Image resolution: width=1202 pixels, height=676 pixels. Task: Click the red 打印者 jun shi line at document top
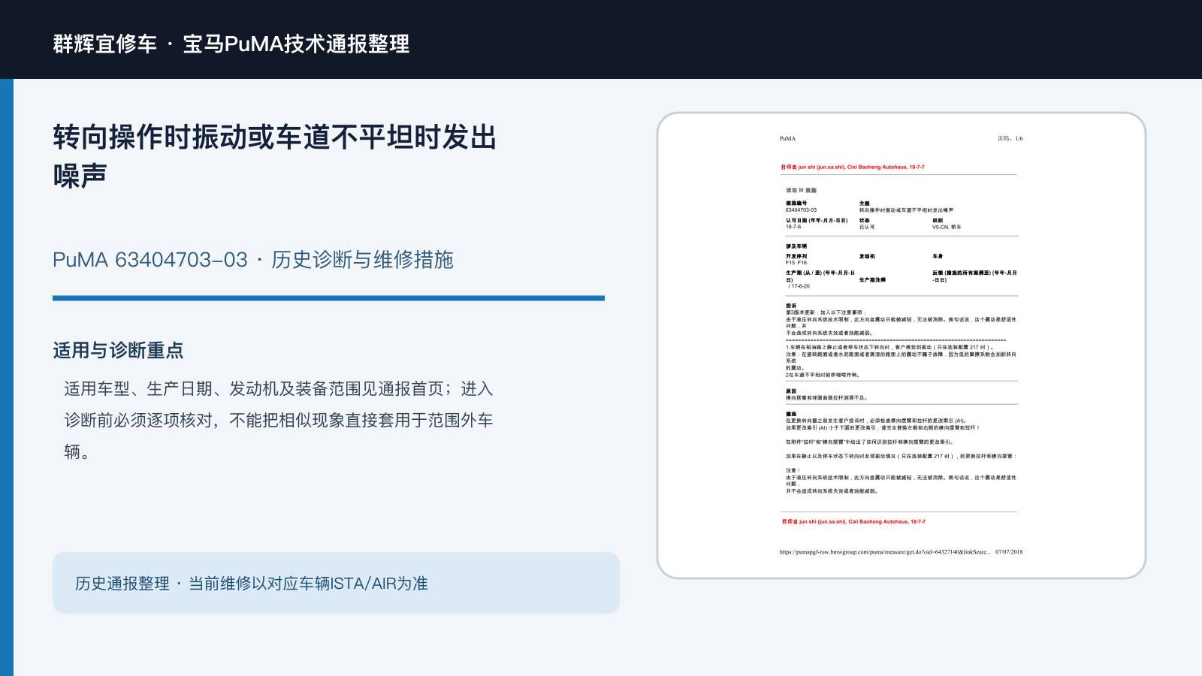(x=853, y=167)
